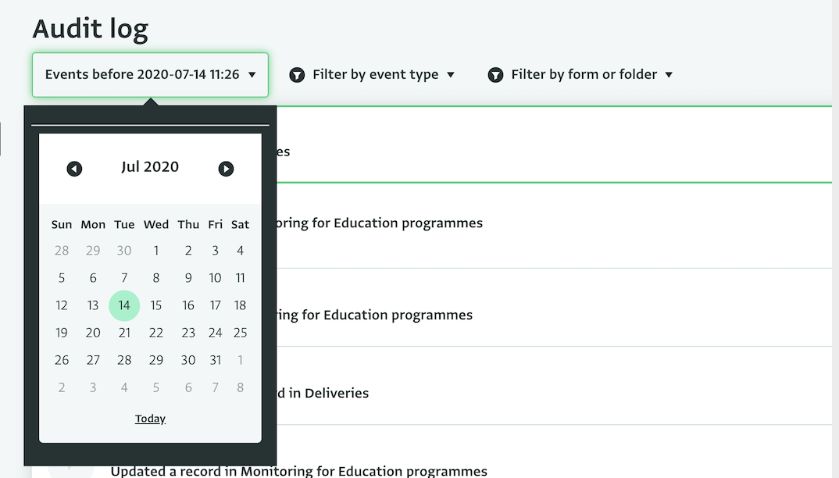Select July 6 in the calendar

click(x=93, y=278)
